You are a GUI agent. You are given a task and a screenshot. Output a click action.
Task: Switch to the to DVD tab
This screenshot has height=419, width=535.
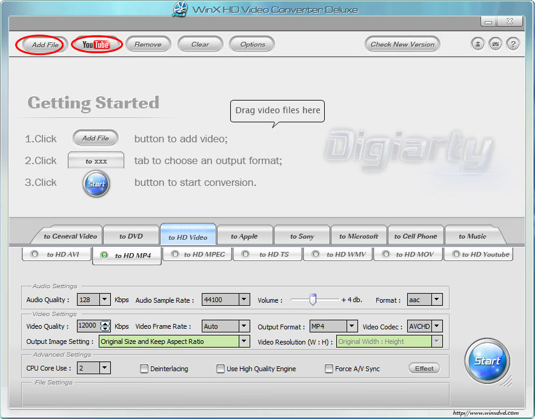(131, 236)
